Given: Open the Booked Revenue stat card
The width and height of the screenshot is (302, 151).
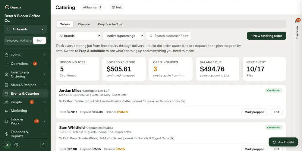Looking at the screenshot, I should click(124, 69).
